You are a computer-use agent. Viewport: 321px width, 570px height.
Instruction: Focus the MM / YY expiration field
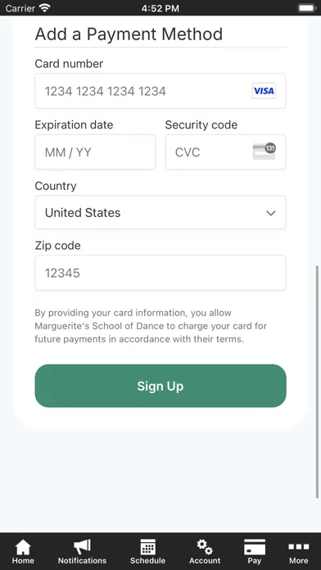coord(95,152)
